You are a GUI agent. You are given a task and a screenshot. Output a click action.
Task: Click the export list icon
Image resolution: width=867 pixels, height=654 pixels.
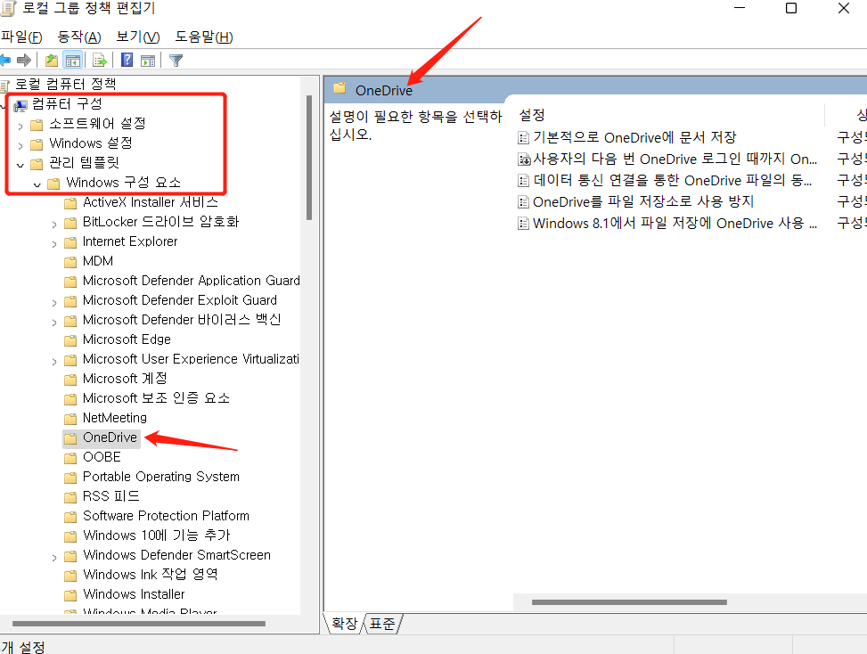[98, 60]
